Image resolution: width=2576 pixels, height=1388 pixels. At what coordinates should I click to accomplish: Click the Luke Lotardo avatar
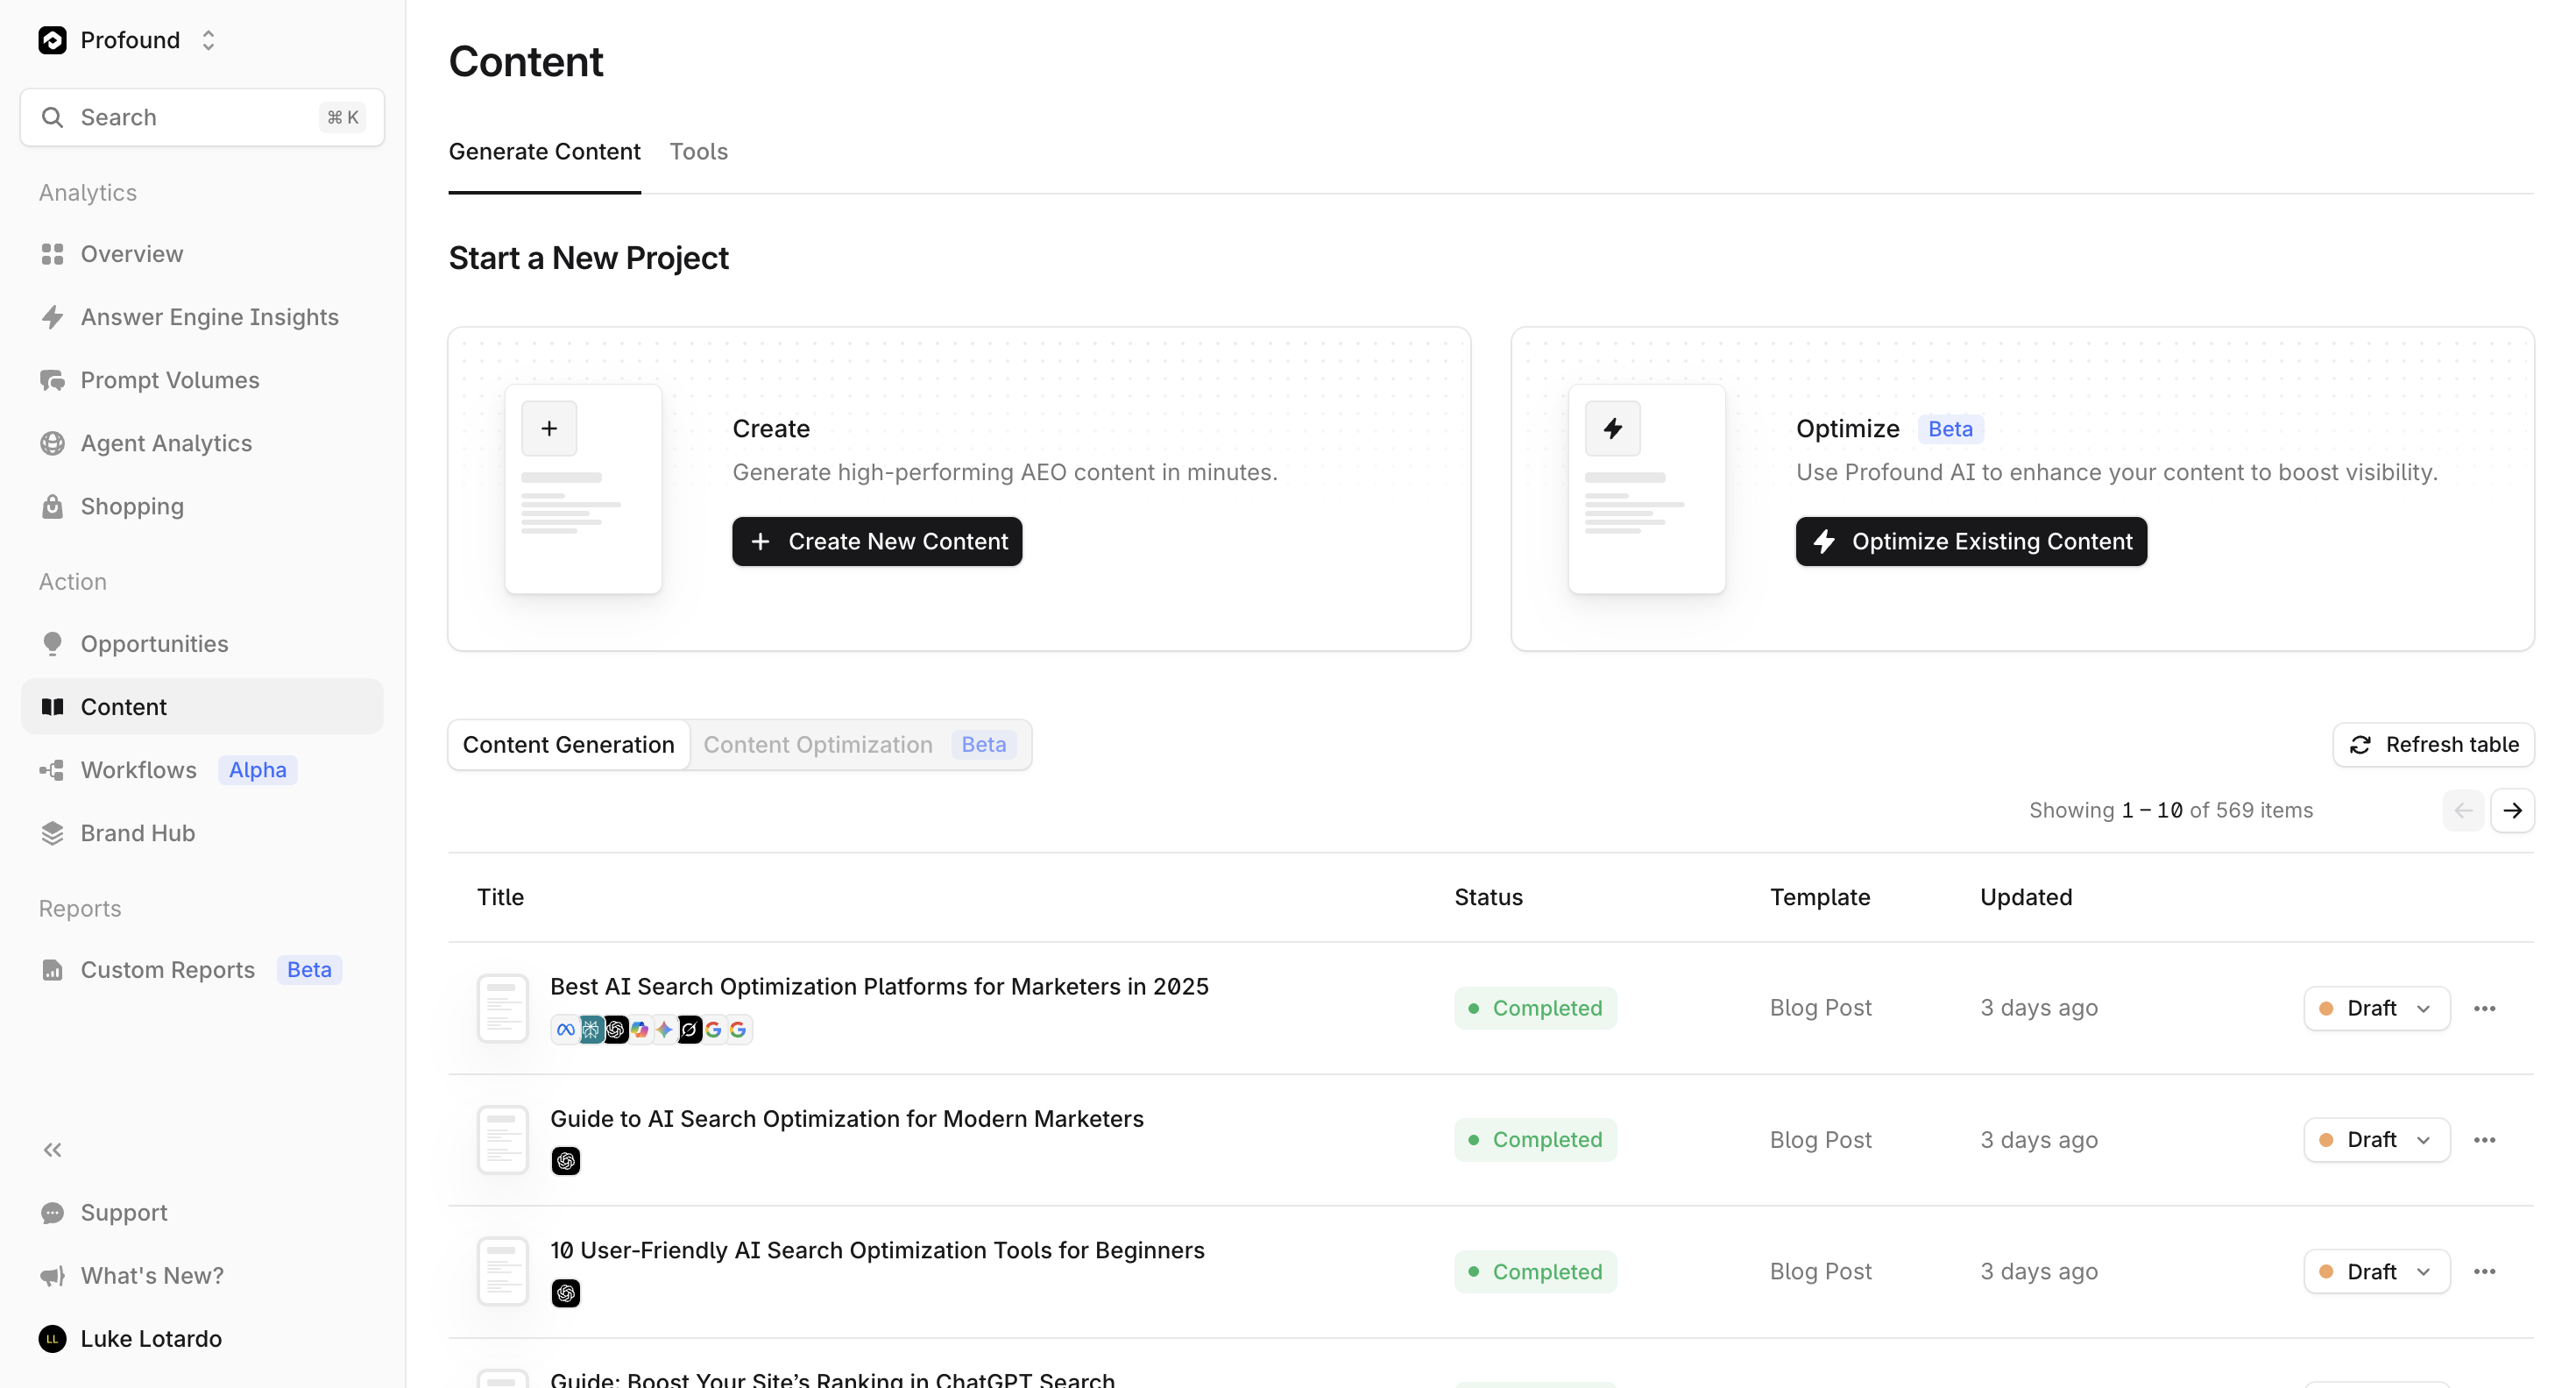coord(52,1339)
